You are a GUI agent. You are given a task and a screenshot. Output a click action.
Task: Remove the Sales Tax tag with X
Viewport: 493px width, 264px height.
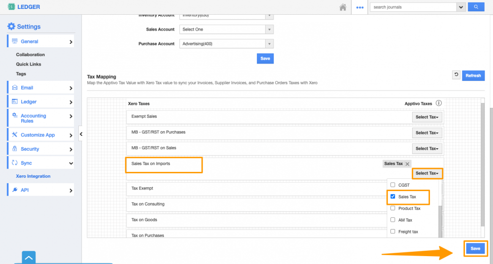pos(407,164)
